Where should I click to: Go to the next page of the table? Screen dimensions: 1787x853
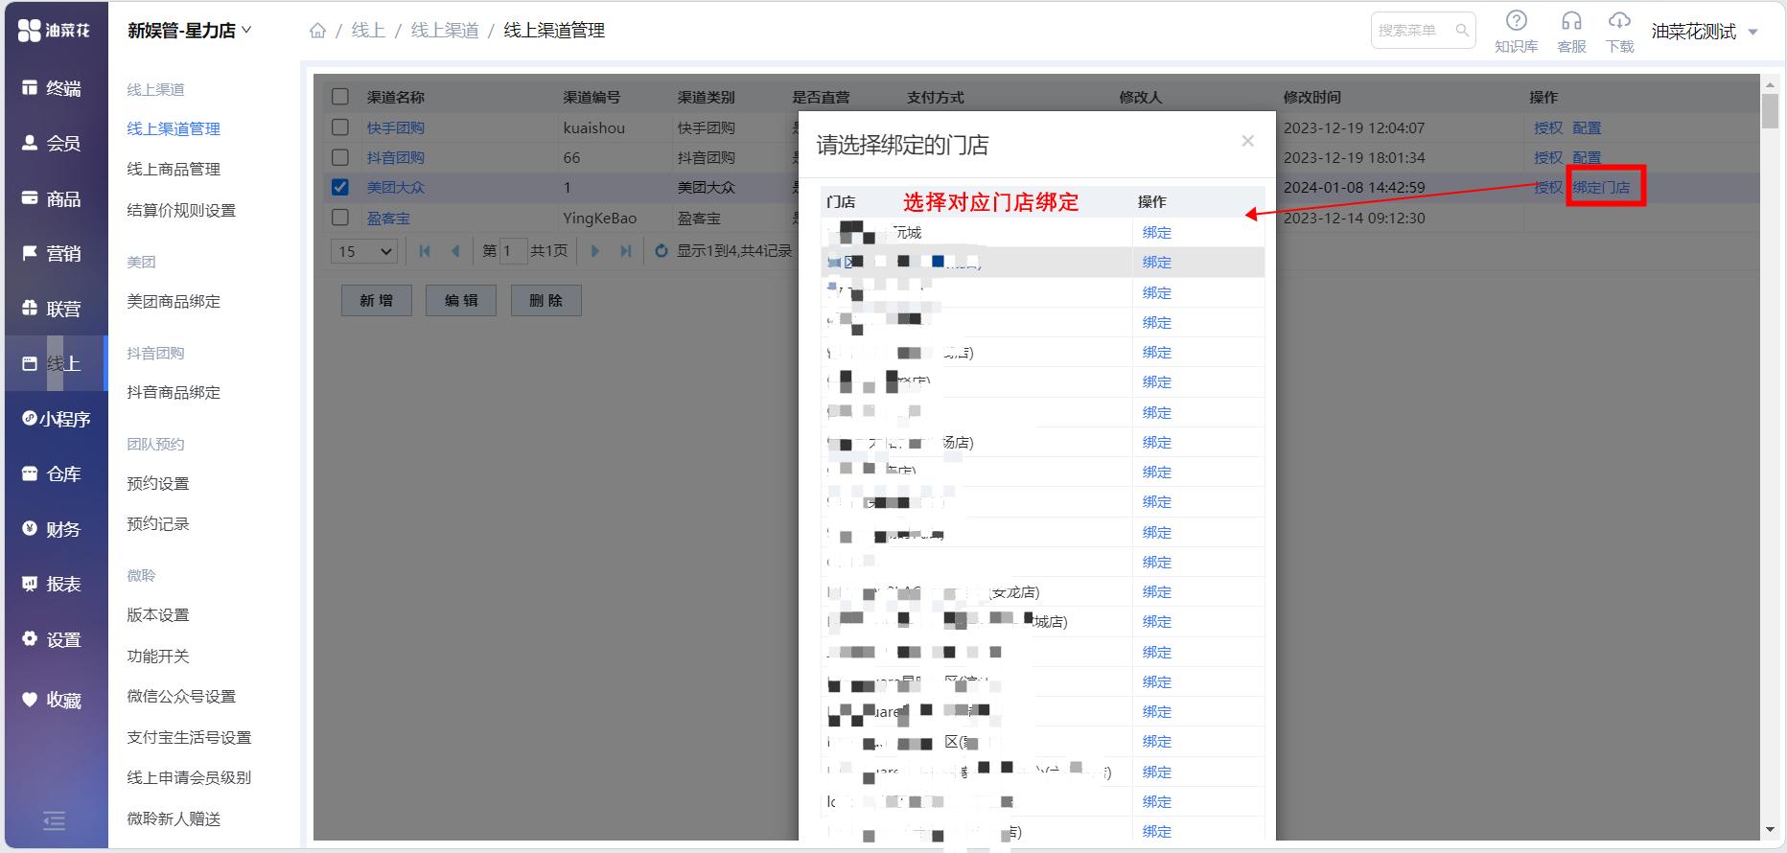[x=594, y=251]
